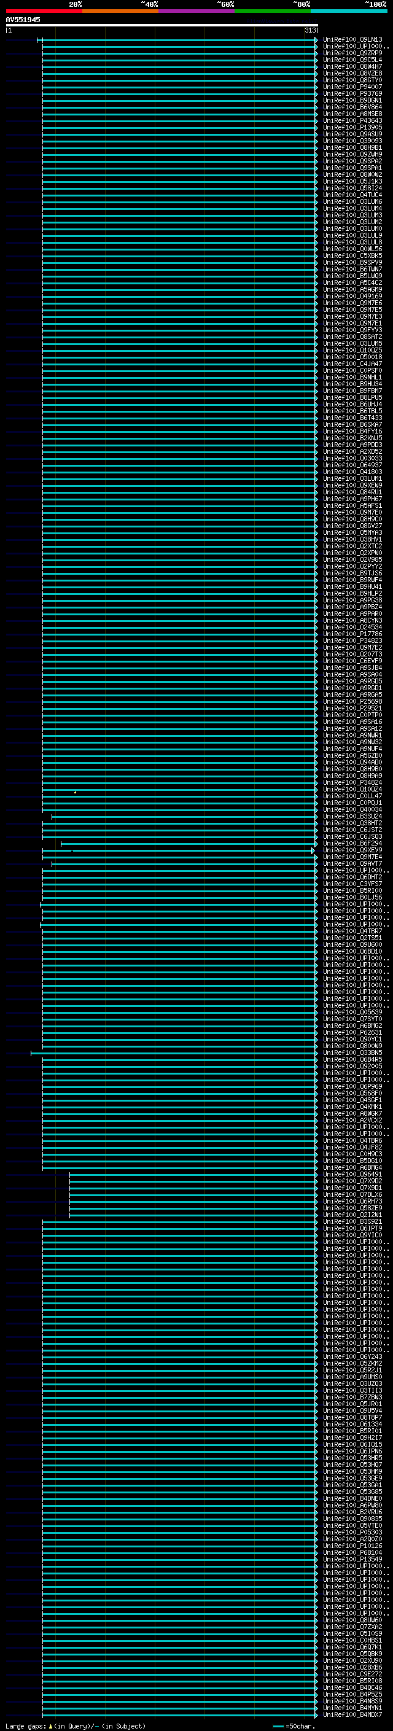Screen dimensions: 393x1731
Task: Click hit label UniRef100_Q4TBR7
Action: (x=352, y=932)
